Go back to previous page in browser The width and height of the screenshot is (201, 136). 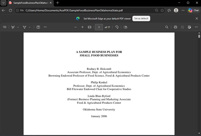tap(4, 10)
